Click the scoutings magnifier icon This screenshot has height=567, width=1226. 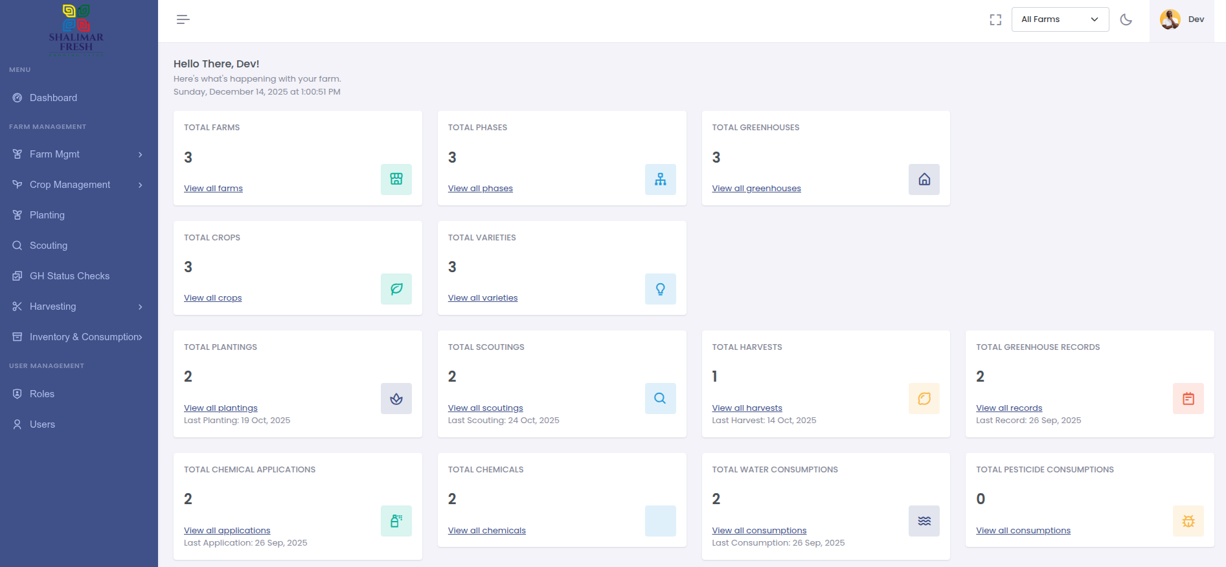[660, 399]
